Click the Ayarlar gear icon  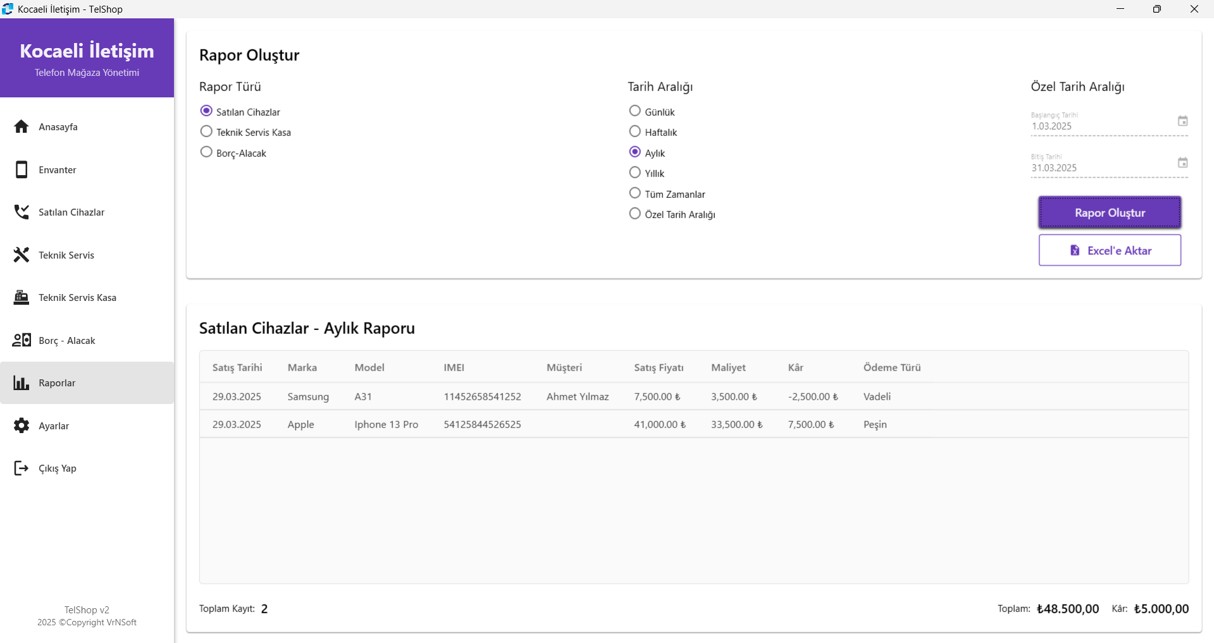coord(22,426)
